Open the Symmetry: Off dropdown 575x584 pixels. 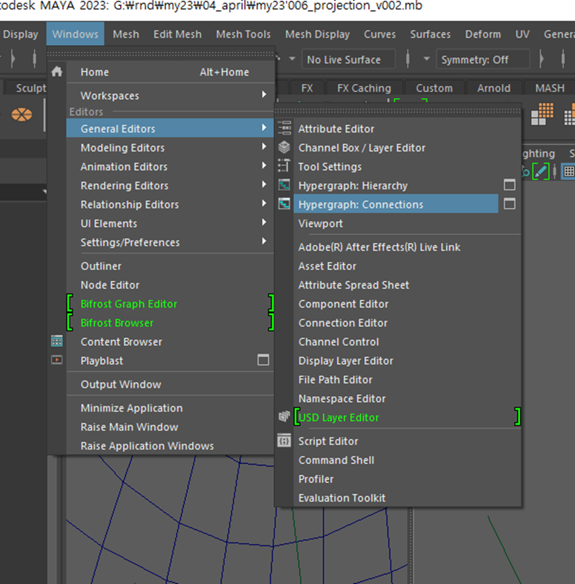tap(483, 59)
